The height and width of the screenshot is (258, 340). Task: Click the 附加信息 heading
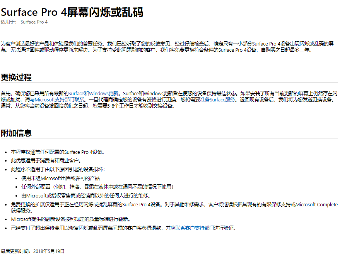coord(16,133)
